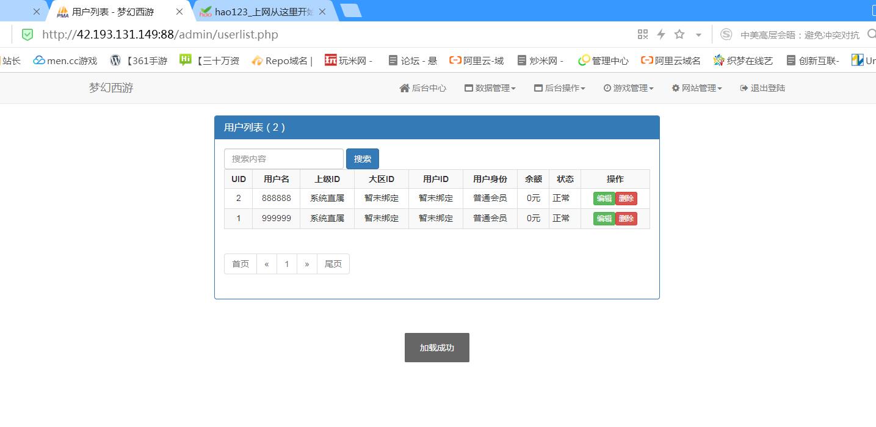Viewport: 876px width, 427px height.
Task: Click the lightning bolt speed mode icon
Action: (661, 35)
